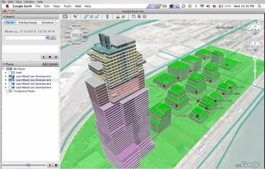Select the Add Placemark pushpin tool
The image size is (265, 169).
[75, 17]
